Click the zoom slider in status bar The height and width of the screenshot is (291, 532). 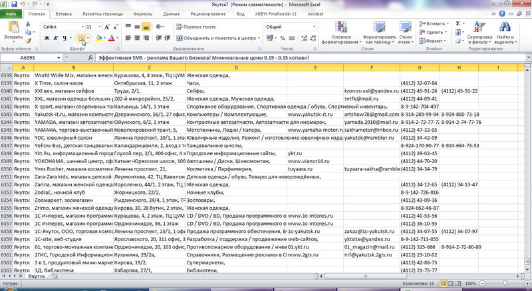[x=505, y=284]
